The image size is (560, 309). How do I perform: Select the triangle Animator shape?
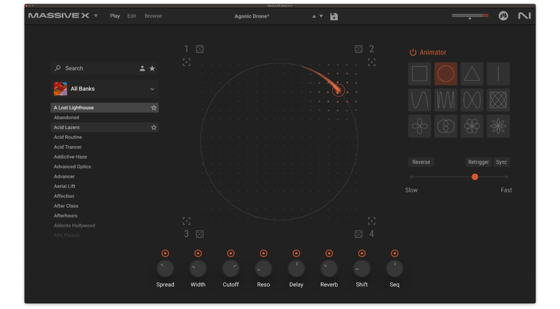pyautogui.click(x=472, y=74)
